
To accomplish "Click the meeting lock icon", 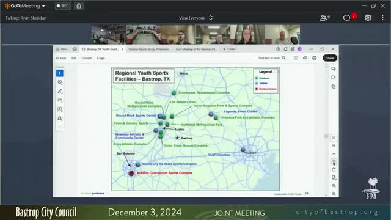I will coord(79,5).
